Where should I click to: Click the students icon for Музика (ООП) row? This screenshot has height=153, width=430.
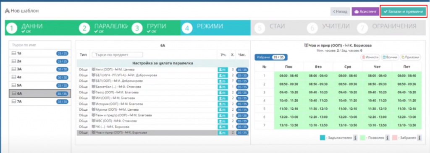point(223,109)
